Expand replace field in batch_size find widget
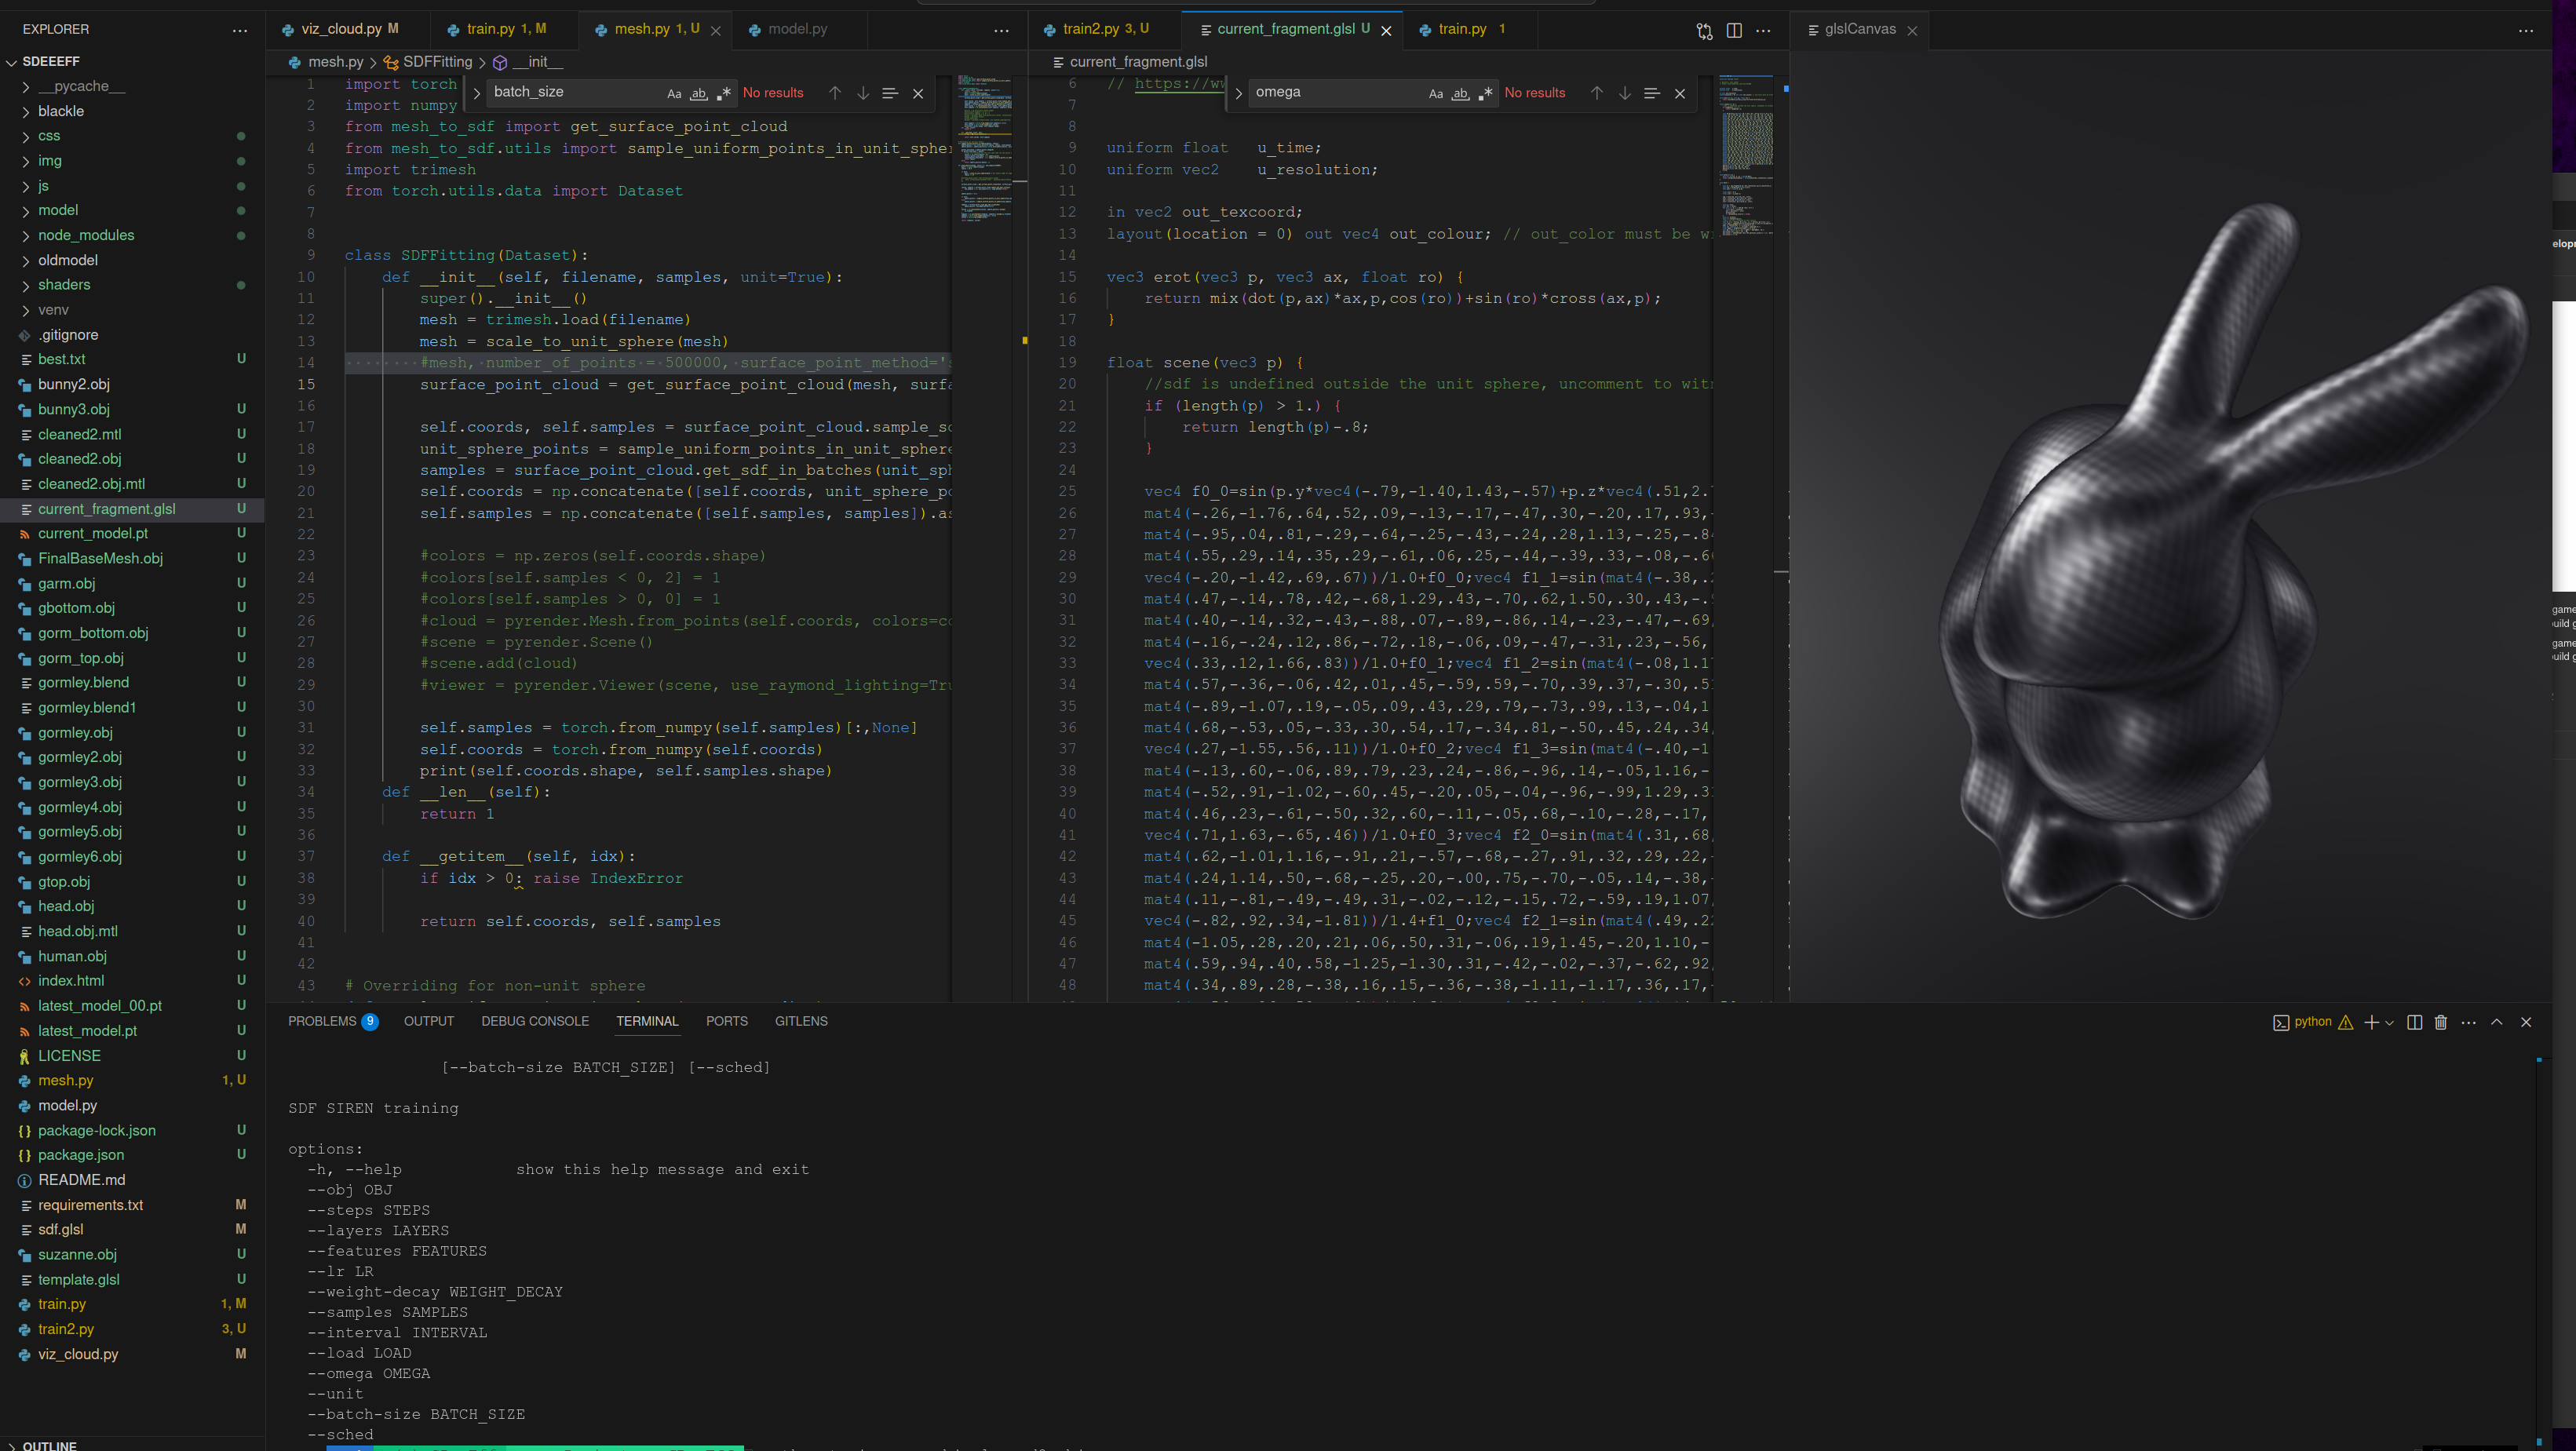The image size is (2576, 1451). pos(476,93)
